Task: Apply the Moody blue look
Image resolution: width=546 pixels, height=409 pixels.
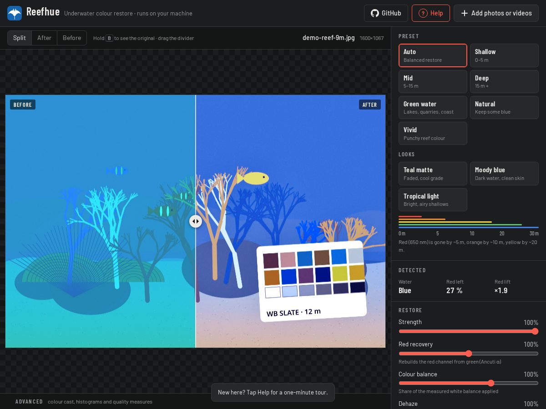Action: (x=504, y=174)
